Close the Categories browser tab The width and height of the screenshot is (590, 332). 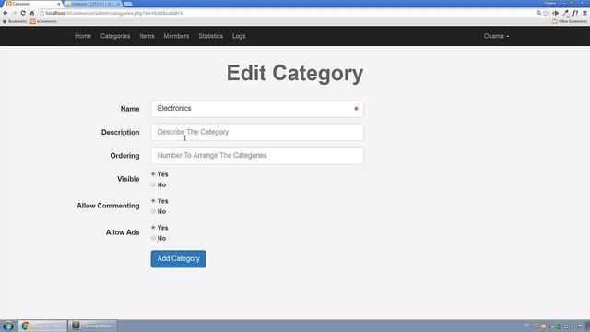coord(59,4)
